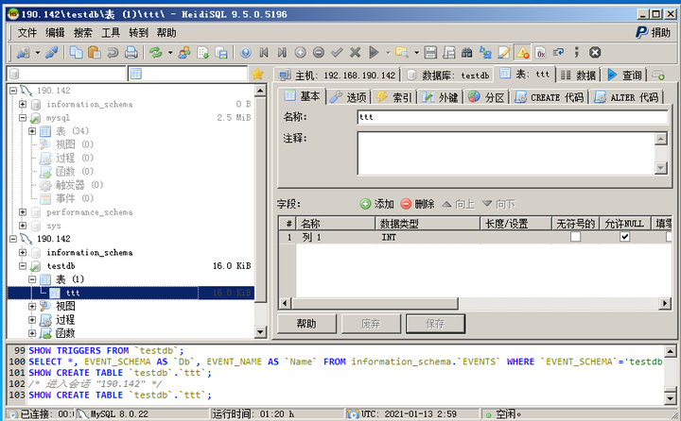Click the 删除 field button
Screen dimensions: 681x421
tap(417, 204)
